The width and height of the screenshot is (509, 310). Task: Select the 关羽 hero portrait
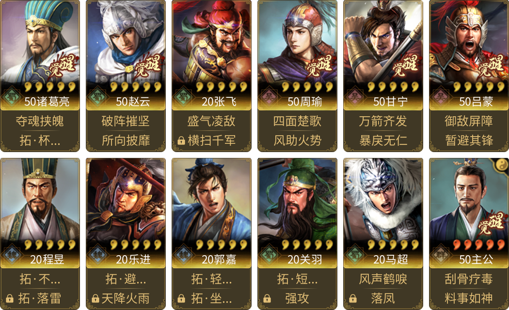[297, 200]
